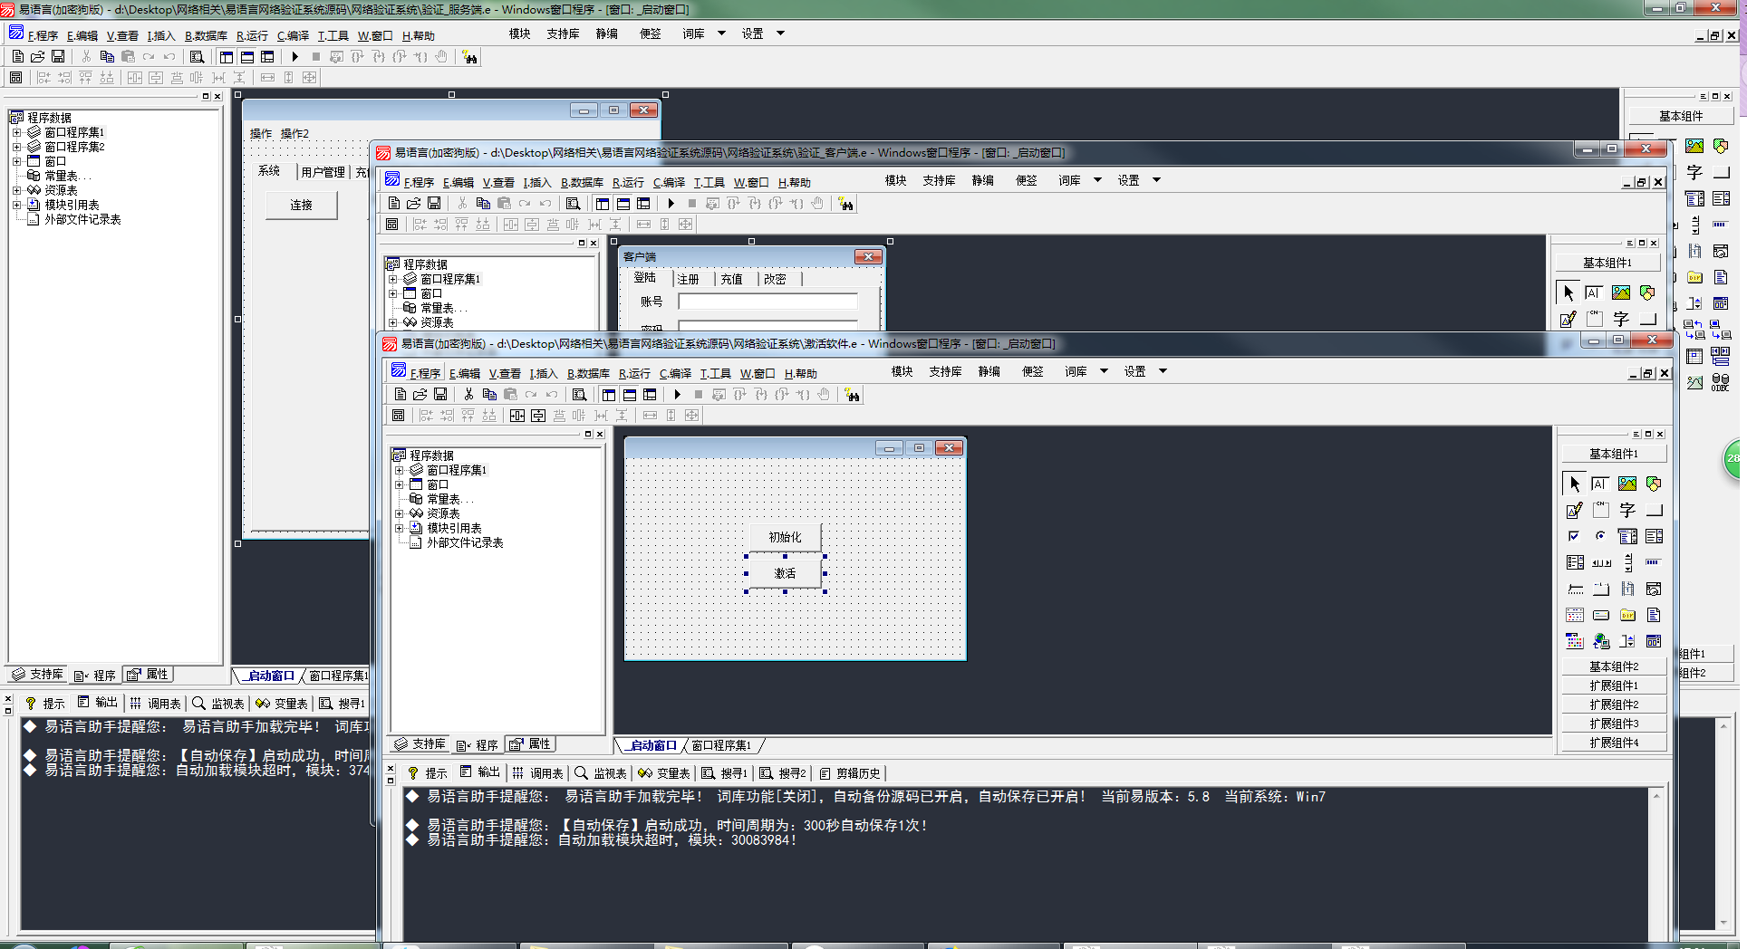Select the pointer arrow tool in 激活软件 component palette
Screen dimensions: 1747x949
[1575, 484]
